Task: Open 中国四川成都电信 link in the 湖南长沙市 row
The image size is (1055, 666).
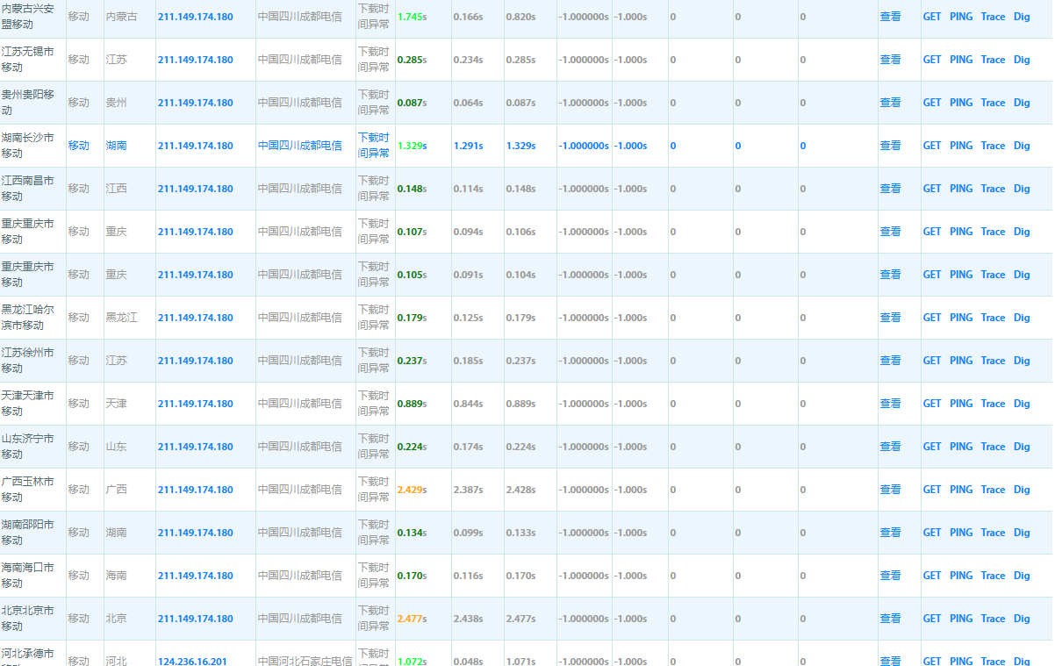Action: 299,146
